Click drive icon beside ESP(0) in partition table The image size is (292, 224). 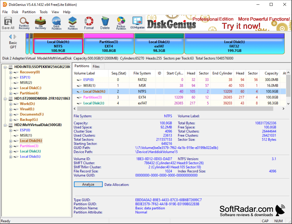point(79,80)
